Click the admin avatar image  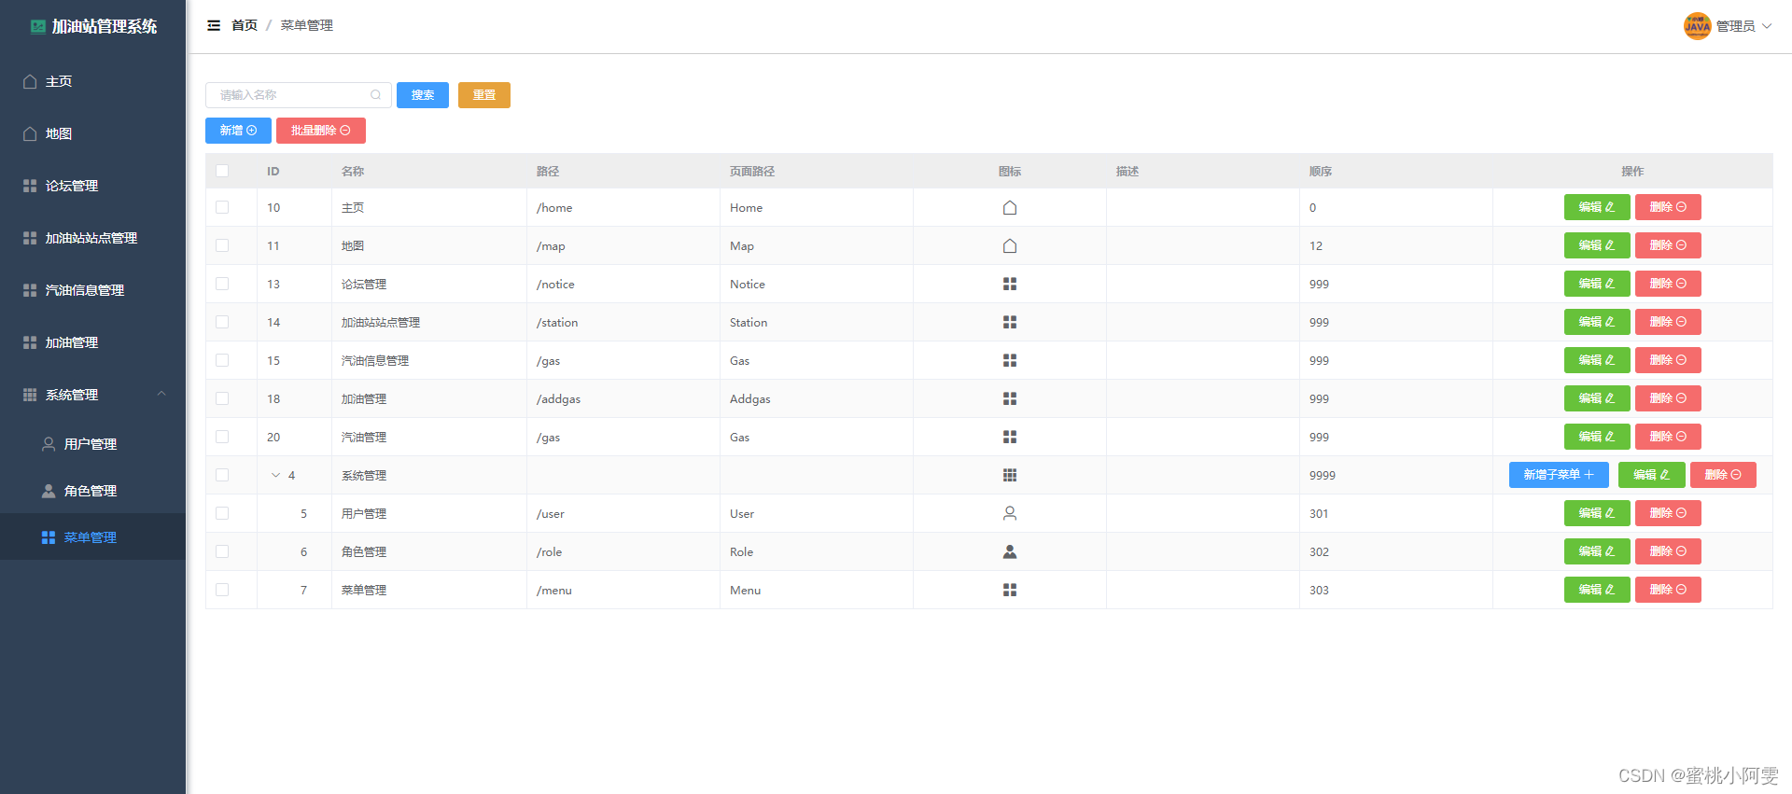pos(1697,26)
